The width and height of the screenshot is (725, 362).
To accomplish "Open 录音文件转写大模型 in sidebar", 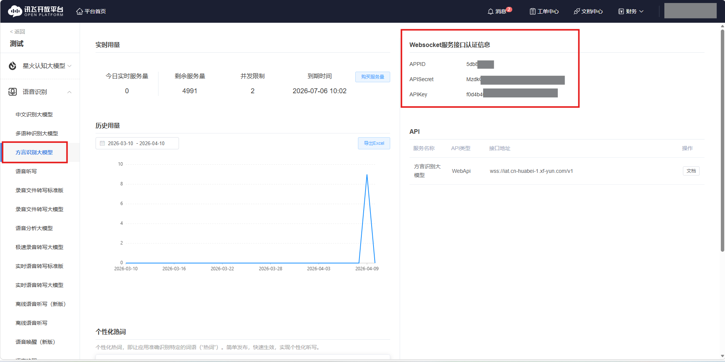I will [x=39, y=209].
